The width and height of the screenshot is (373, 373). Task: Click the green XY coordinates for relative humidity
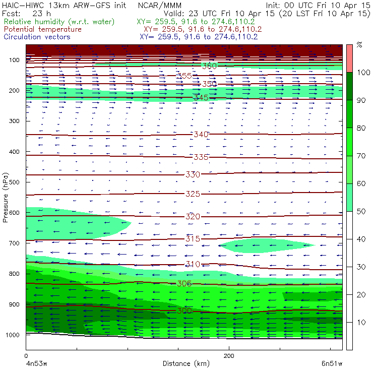click(196, 22)
